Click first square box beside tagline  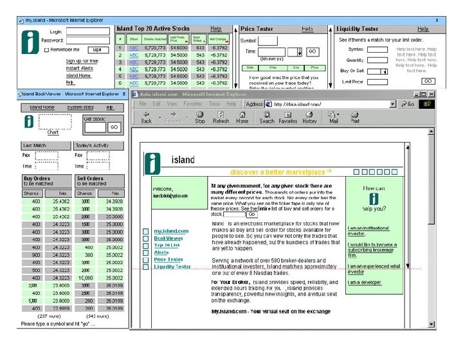coord(356,172)
